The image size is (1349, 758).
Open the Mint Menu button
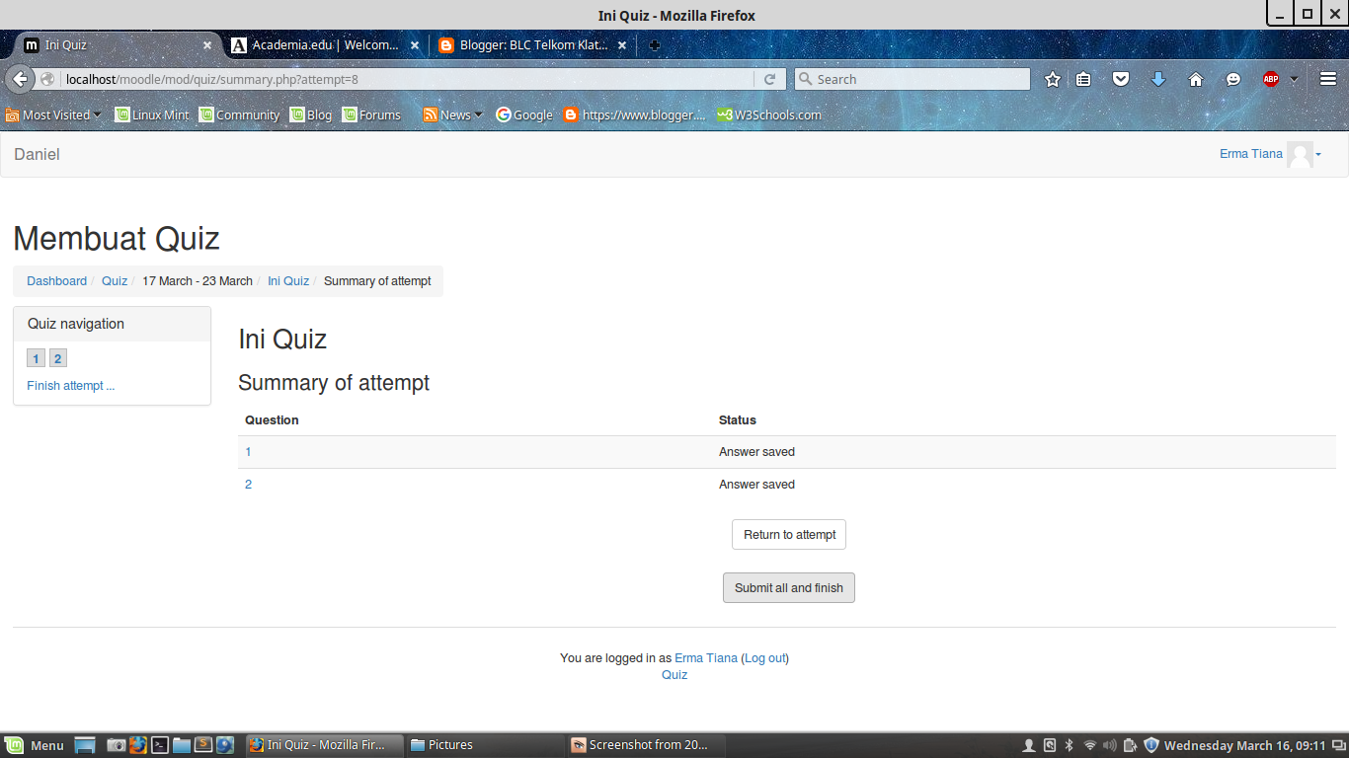point(35,745)
